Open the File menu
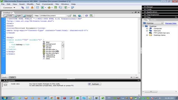This screenshot has width=178, height=100. 3,4
